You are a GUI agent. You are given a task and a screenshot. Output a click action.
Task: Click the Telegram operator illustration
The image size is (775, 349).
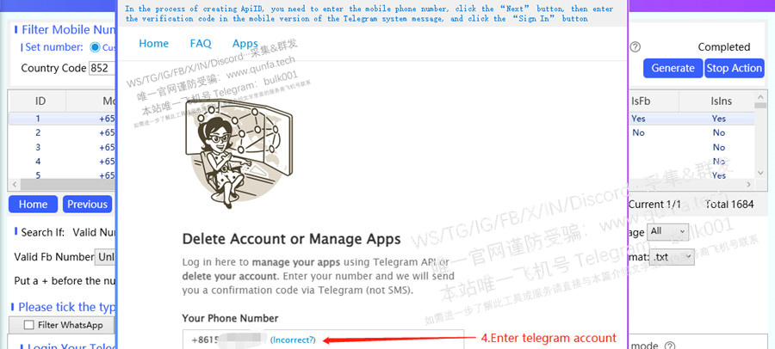coord(239,154)
